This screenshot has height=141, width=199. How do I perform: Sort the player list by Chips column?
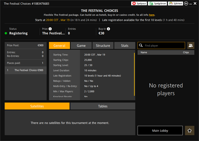click(186, 52)
